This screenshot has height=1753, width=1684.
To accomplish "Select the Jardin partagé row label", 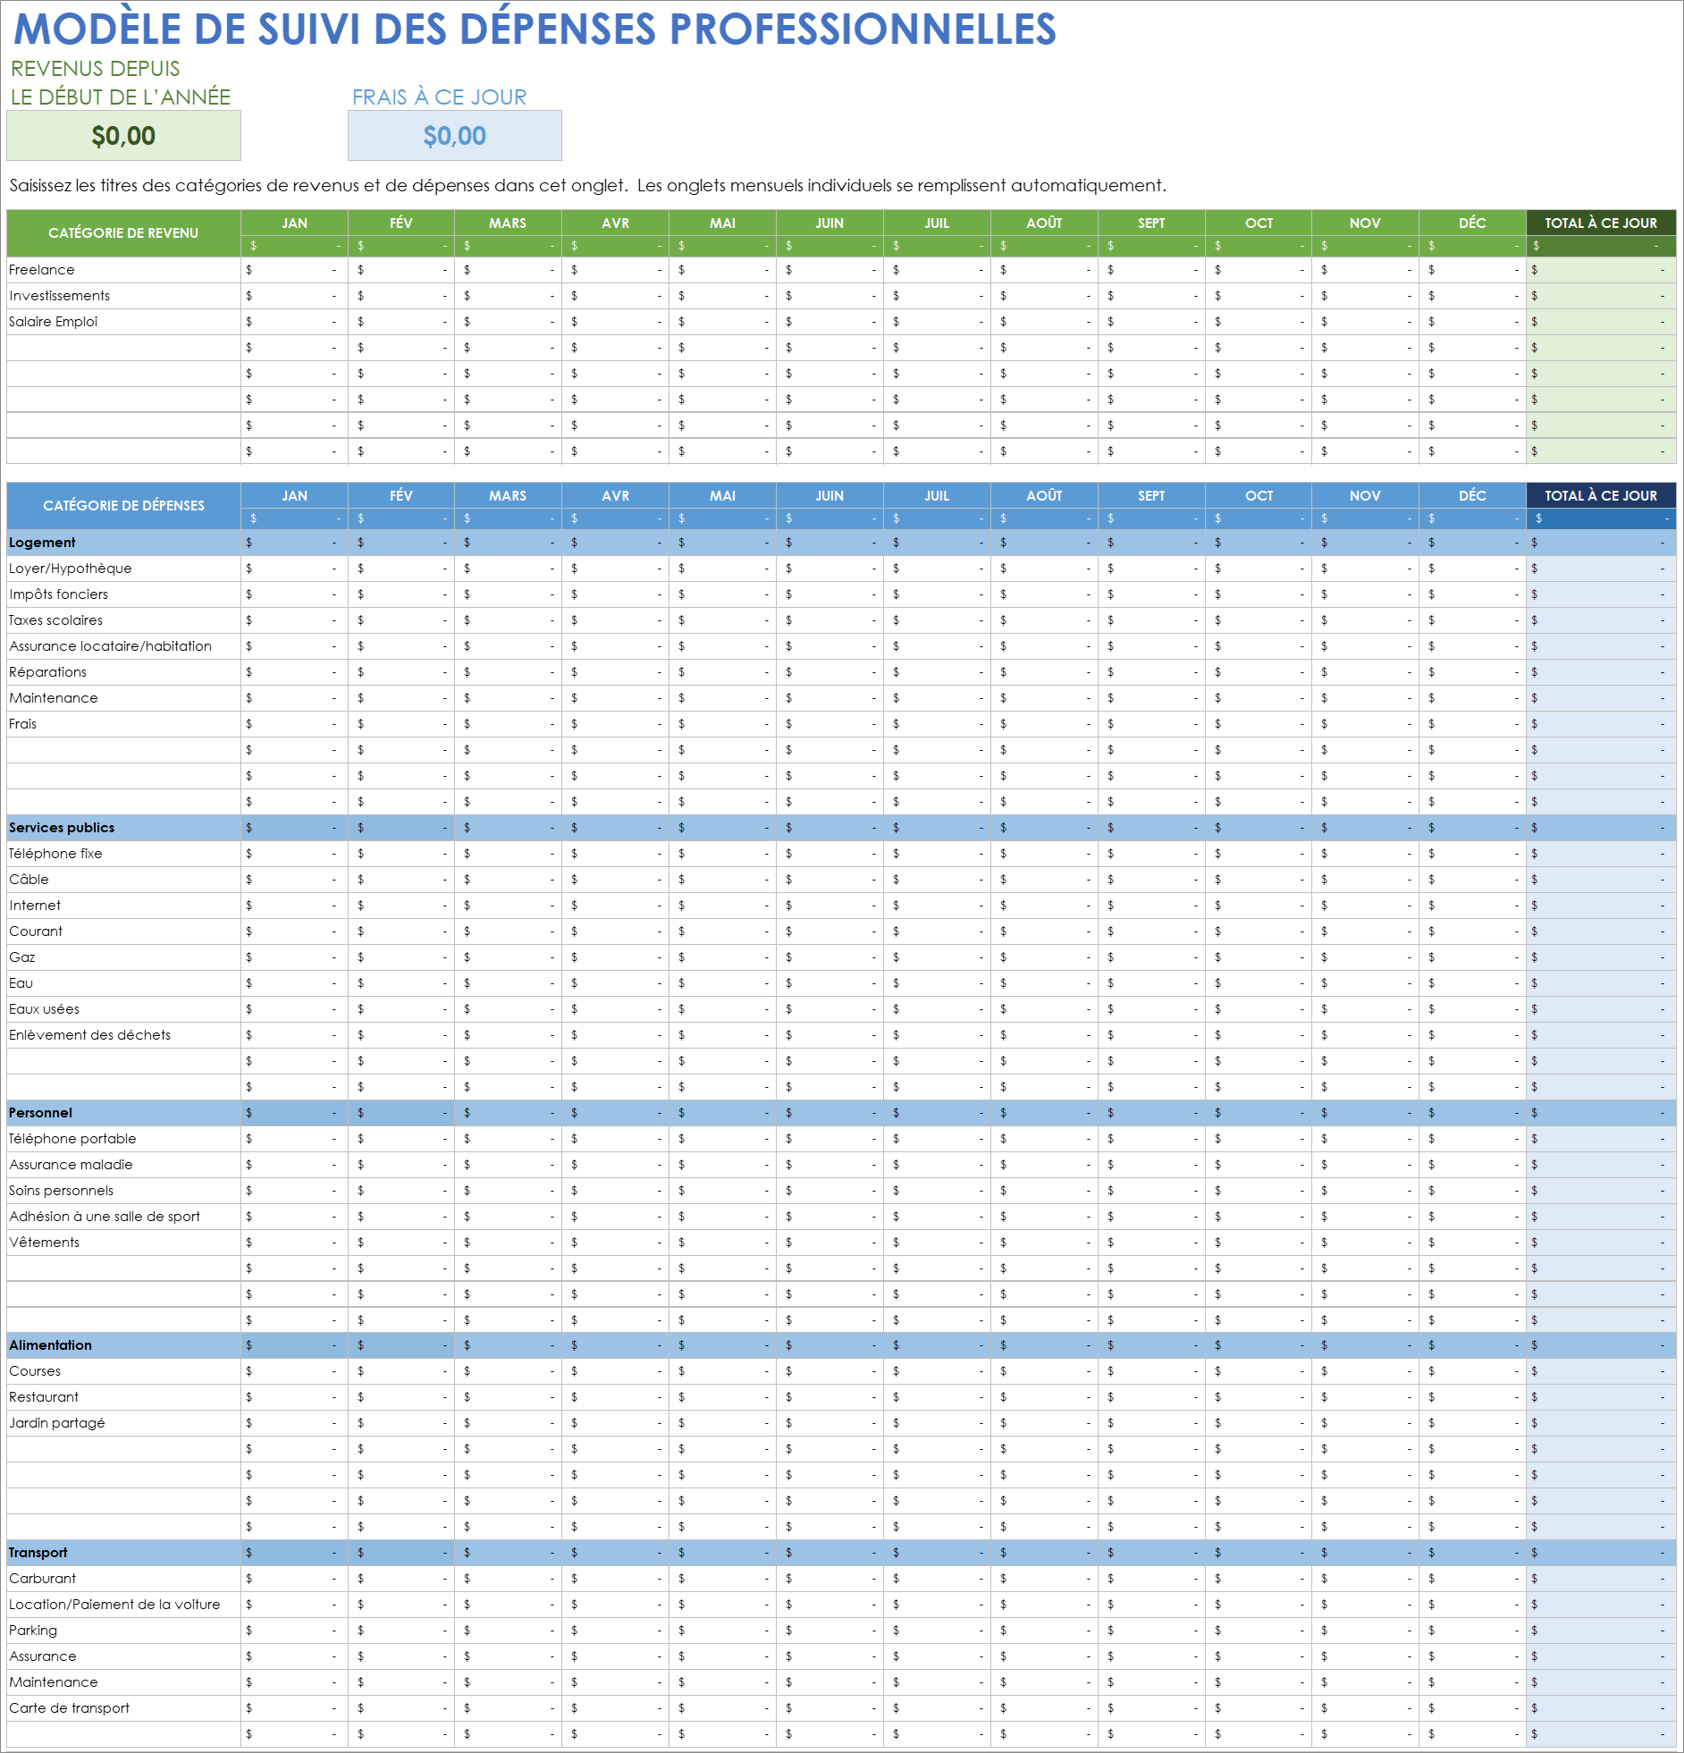I will pyautogui.click(x=56, y=1424).
